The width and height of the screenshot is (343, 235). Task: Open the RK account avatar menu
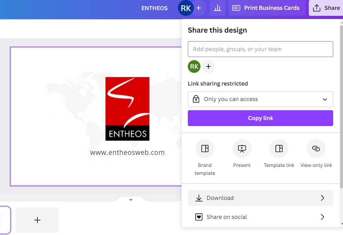pos(186,8)
